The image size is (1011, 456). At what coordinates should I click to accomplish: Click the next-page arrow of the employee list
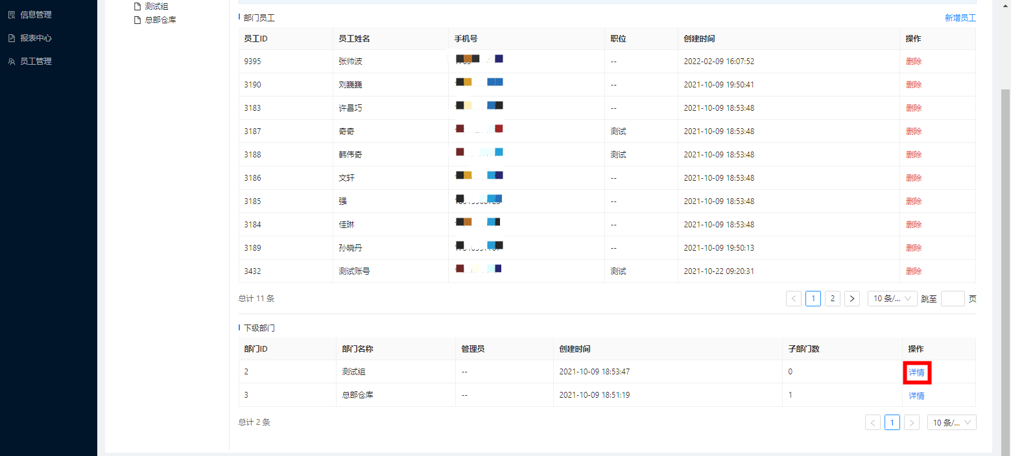[851, 298]
